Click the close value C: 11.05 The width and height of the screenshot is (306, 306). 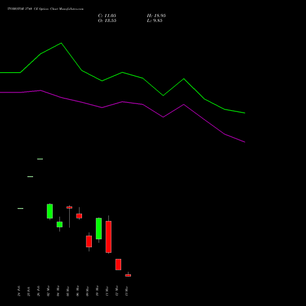107,16
